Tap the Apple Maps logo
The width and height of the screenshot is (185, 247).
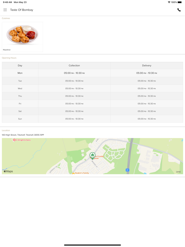(8, 171)
